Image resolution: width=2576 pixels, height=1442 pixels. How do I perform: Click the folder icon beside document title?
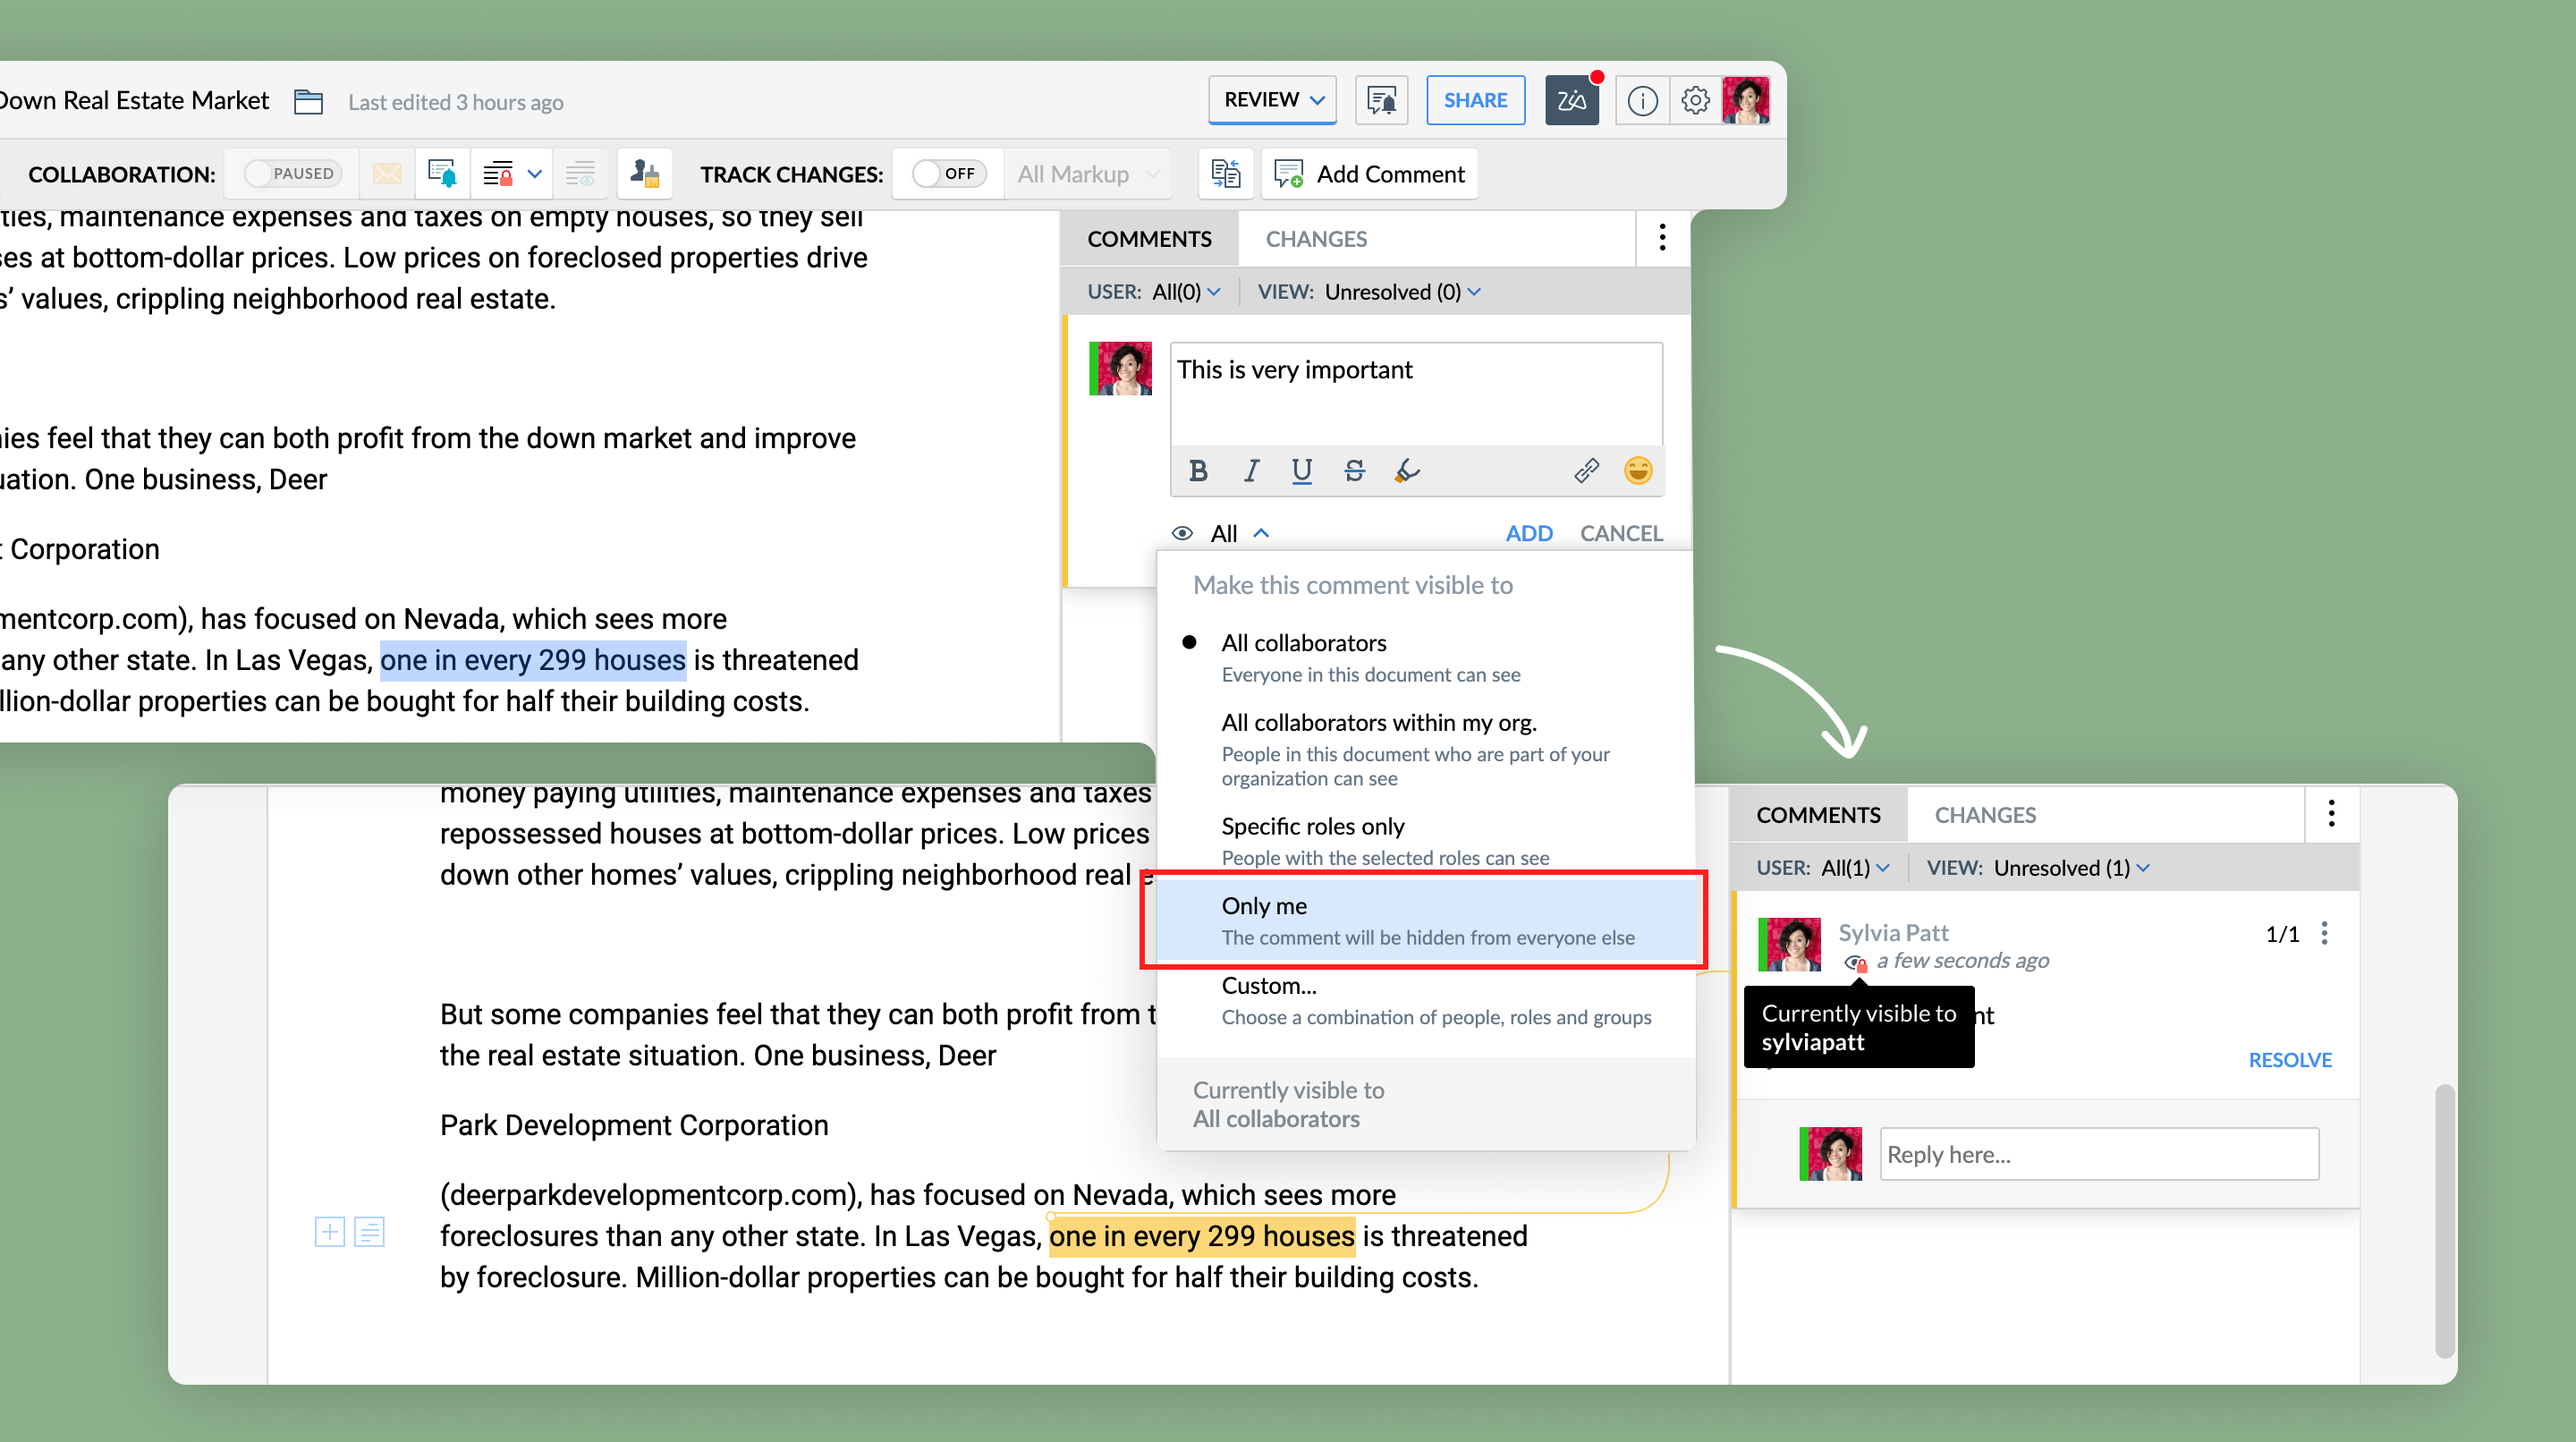(x=308, y=102)
